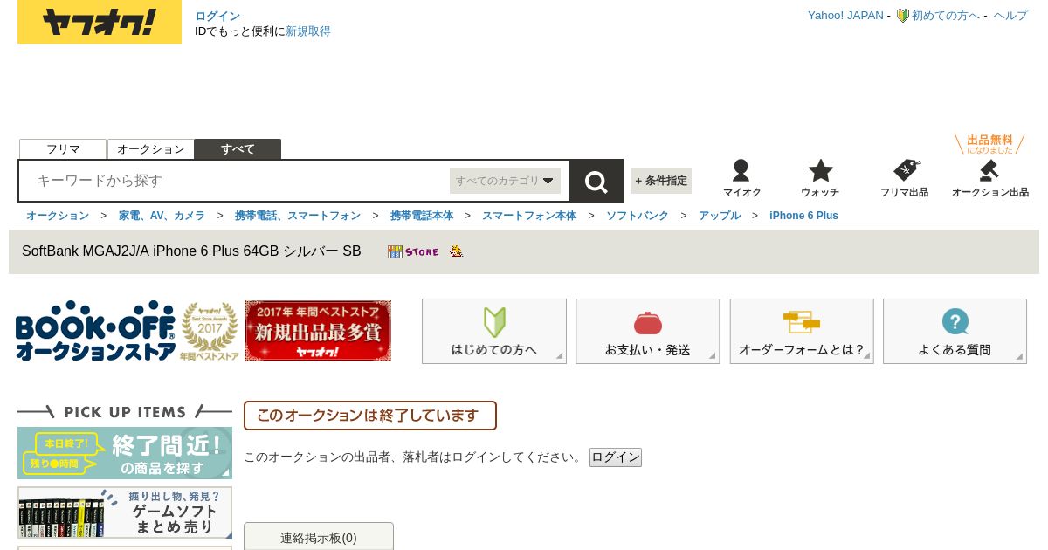The height and width of the screenshot is (550, 1048).
Task: Click 新規取得 link
Action: pyautogui.click(x=308, y=31)
